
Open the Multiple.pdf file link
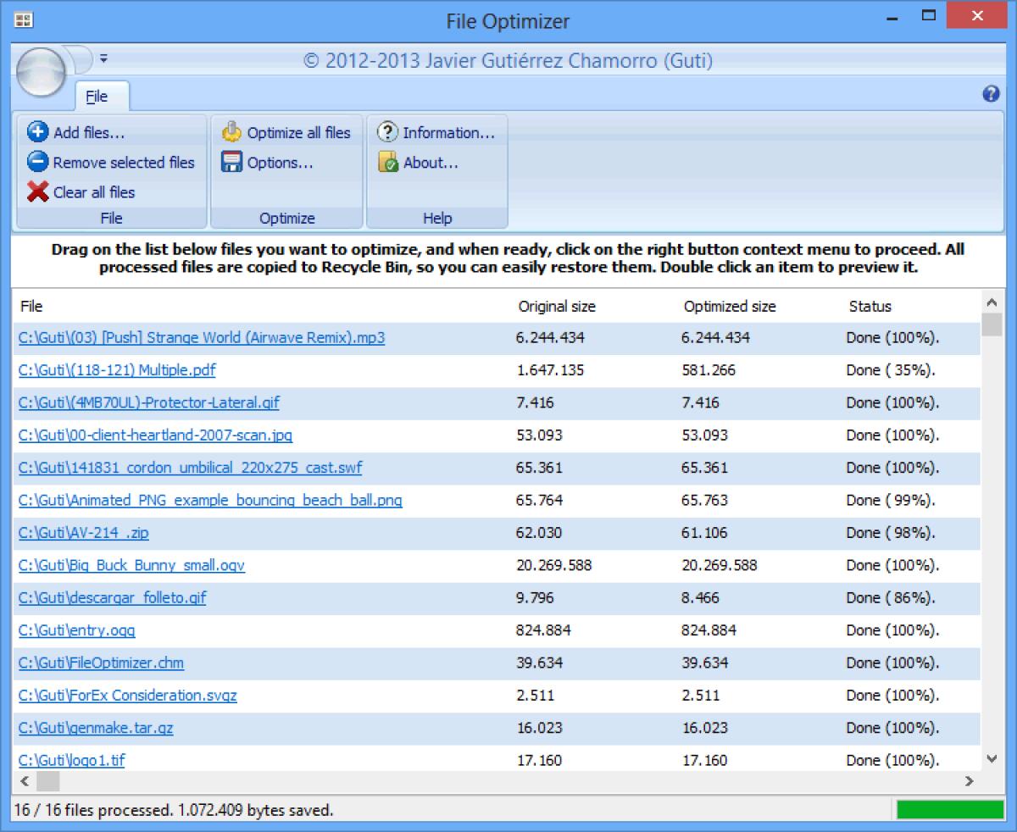click(x=116, y=370)
